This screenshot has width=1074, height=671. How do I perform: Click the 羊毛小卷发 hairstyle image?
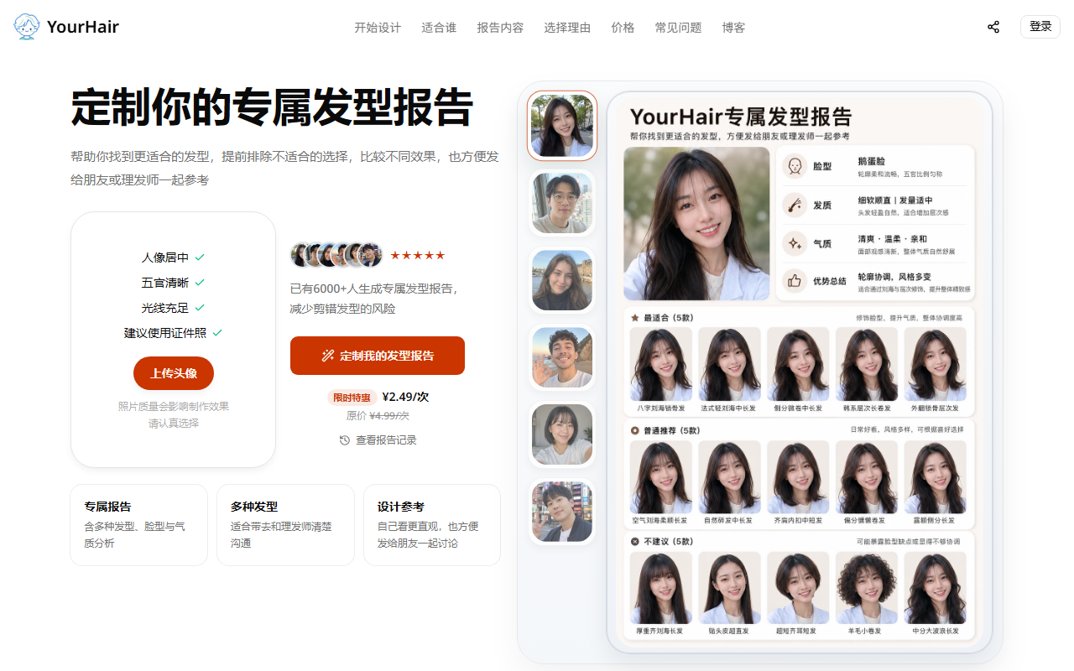coord(867,588)
